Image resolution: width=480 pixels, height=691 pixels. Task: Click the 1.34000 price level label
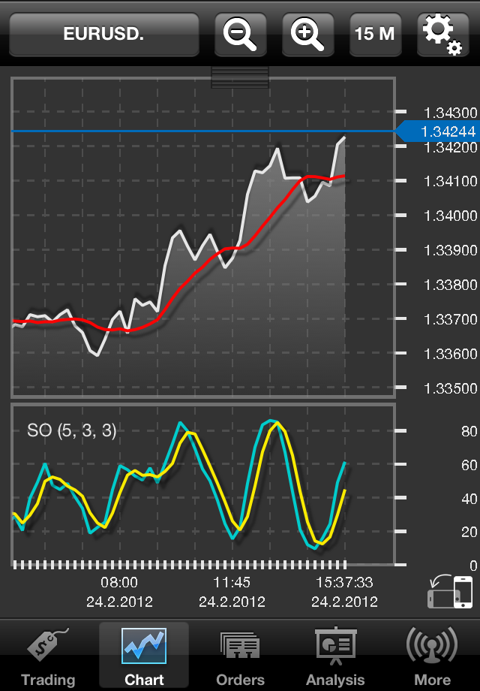(x=450, y=216)
